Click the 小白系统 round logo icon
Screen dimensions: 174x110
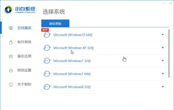[x=8, y=9]
